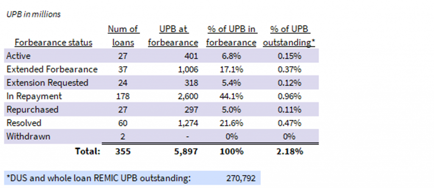Viewport: 434px width, 188px height.
Task: Select the 'Withdrawn' row label
Action: point(28,137)
